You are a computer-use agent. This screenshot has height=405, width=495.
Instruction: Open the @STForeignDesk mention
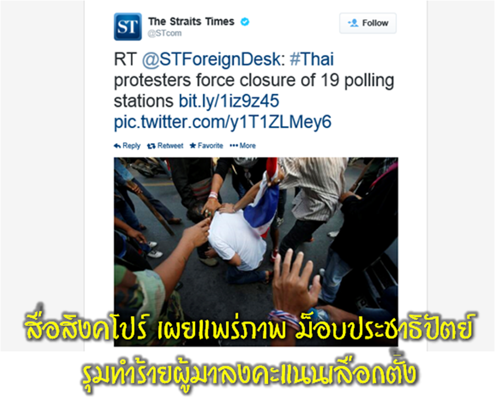[x=211, y=60]
